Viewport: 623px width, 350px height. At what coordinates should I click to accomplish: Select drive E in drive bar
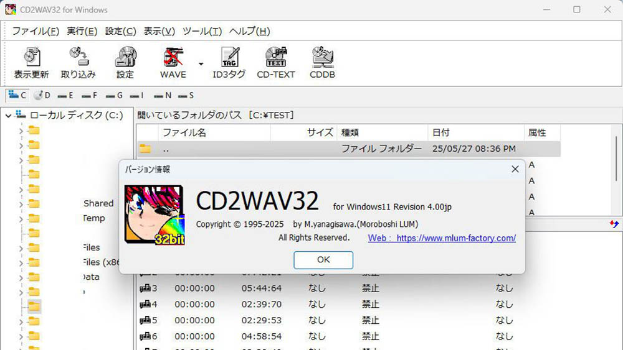[x=65, y=95]
